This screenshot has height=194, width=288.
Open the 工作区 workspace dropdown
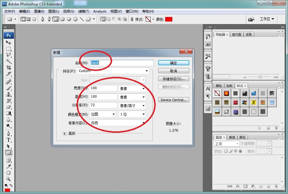point(267,19)
